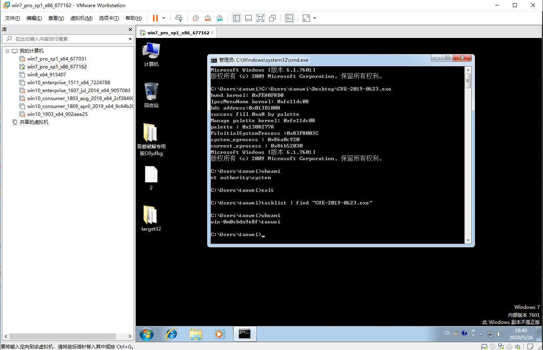Image resolution: width=543 pixels, height=350 pixels.
Task: Open the library search dropdown arrow
Action: [x=130, y=39]
